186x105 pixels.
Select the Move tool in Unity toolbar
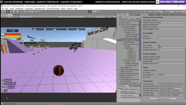coord(8,12)
